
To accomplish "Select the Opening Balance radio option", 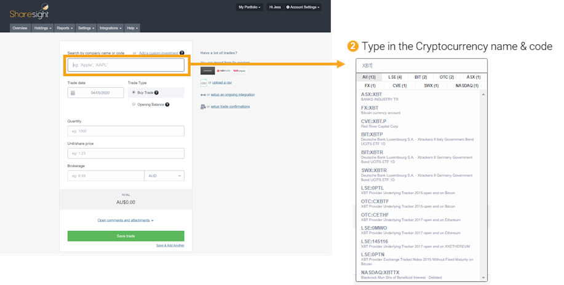I will click(133, 104).
